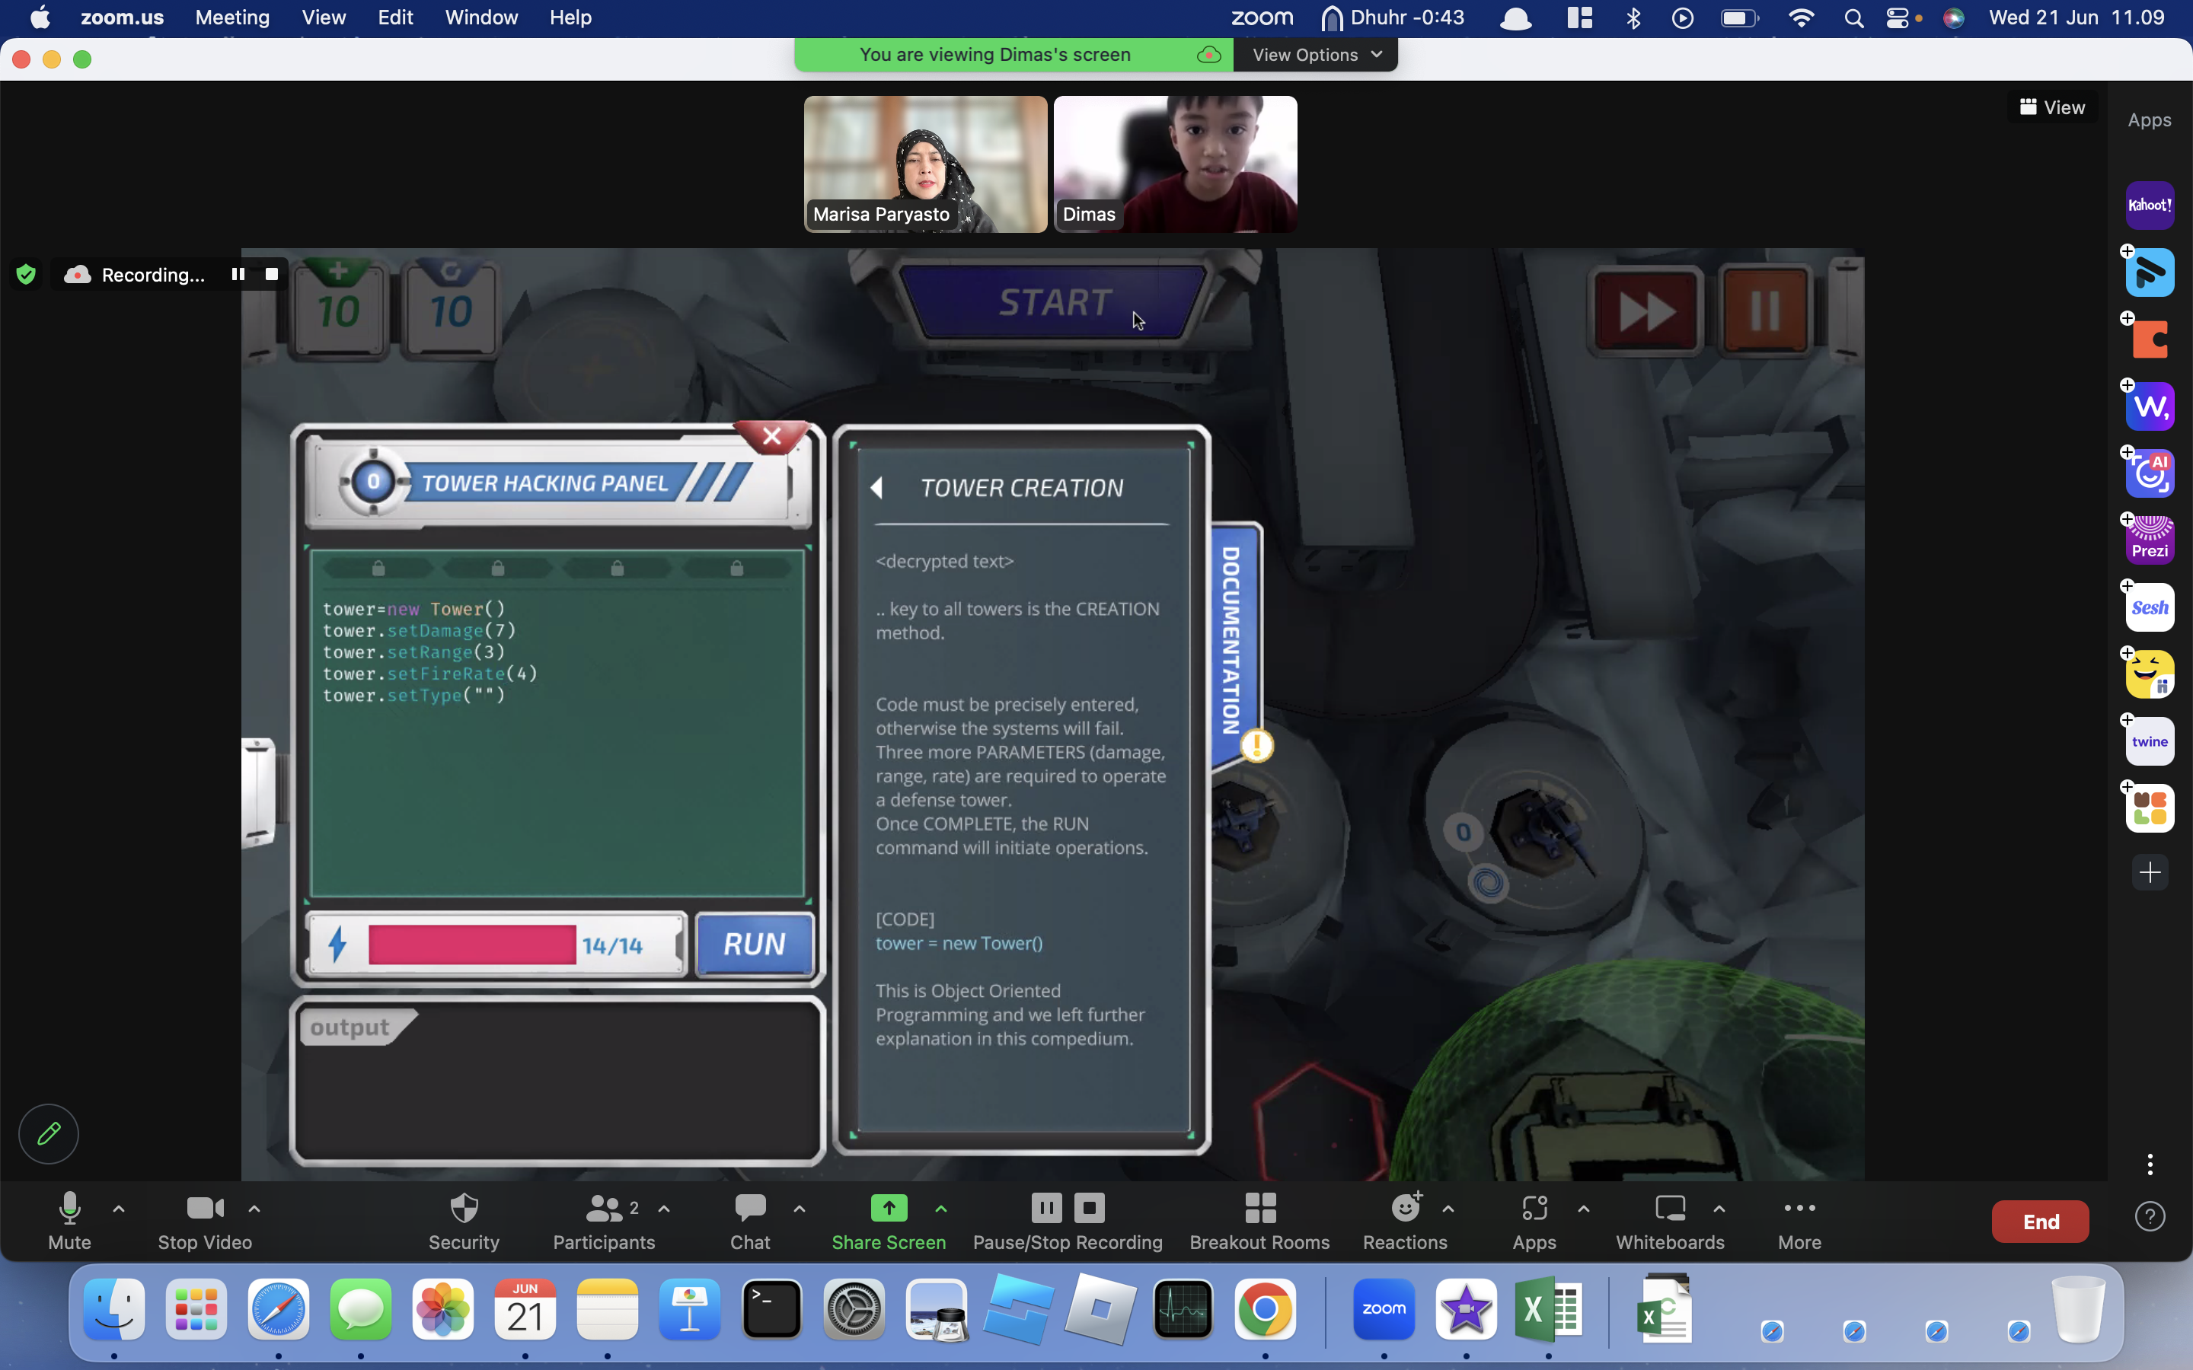Image resolution: width=2193 pixels, height=1370 pixels.
Task: Stop Video camera toggle
Action: 205,1222
